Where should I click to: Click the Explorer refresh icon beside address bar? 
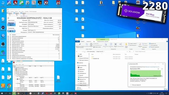click(x=130, y=51)
